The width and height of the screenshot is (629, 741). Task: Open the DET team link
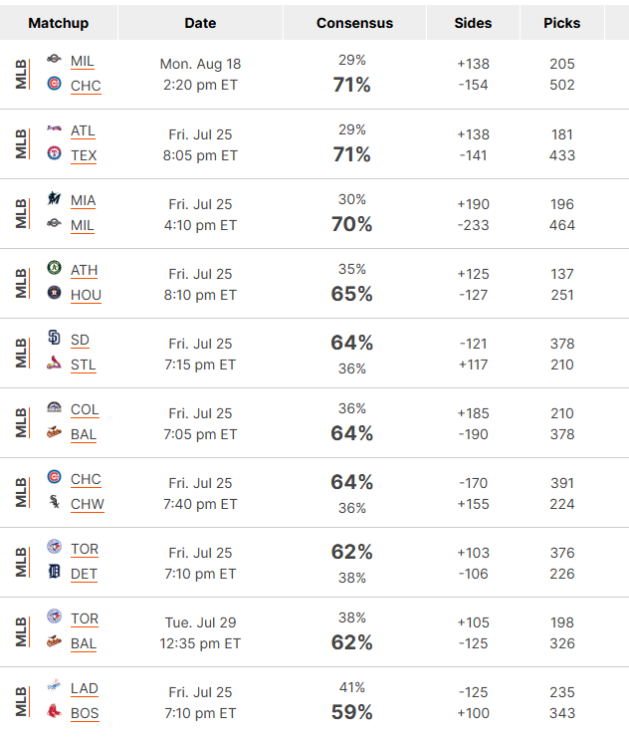point(84,574)
